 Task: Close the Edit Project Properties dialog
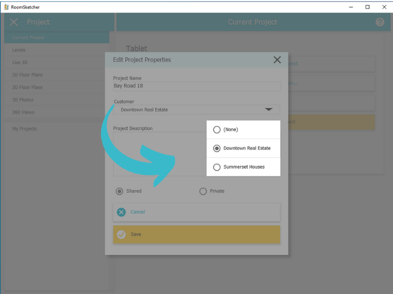point(277,60)
